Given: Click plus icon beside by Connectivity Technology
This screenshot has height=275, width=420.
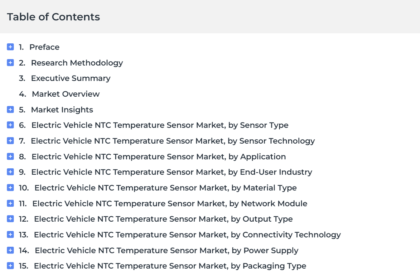Looking at the screenshot, I should (10, 235).
